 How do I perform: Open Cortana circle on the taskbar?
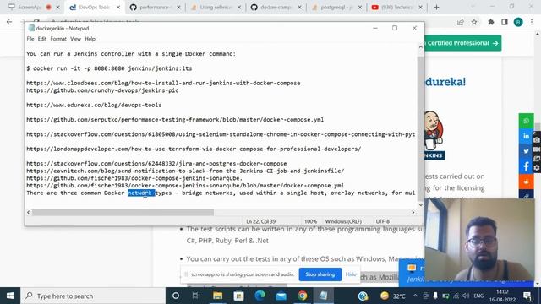point(176,296)
